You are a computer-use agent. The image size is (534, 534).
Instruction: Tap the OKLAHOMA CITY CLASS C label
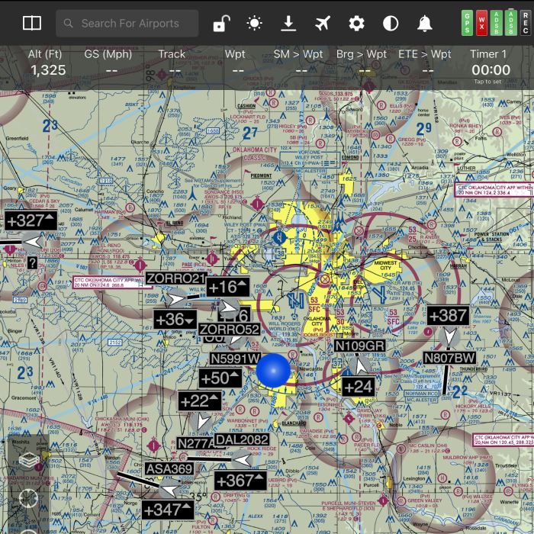[255, 153]
